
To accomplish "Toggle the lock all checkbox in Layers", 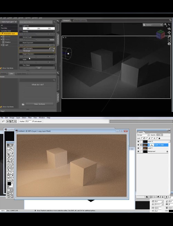I will (157, 138).
